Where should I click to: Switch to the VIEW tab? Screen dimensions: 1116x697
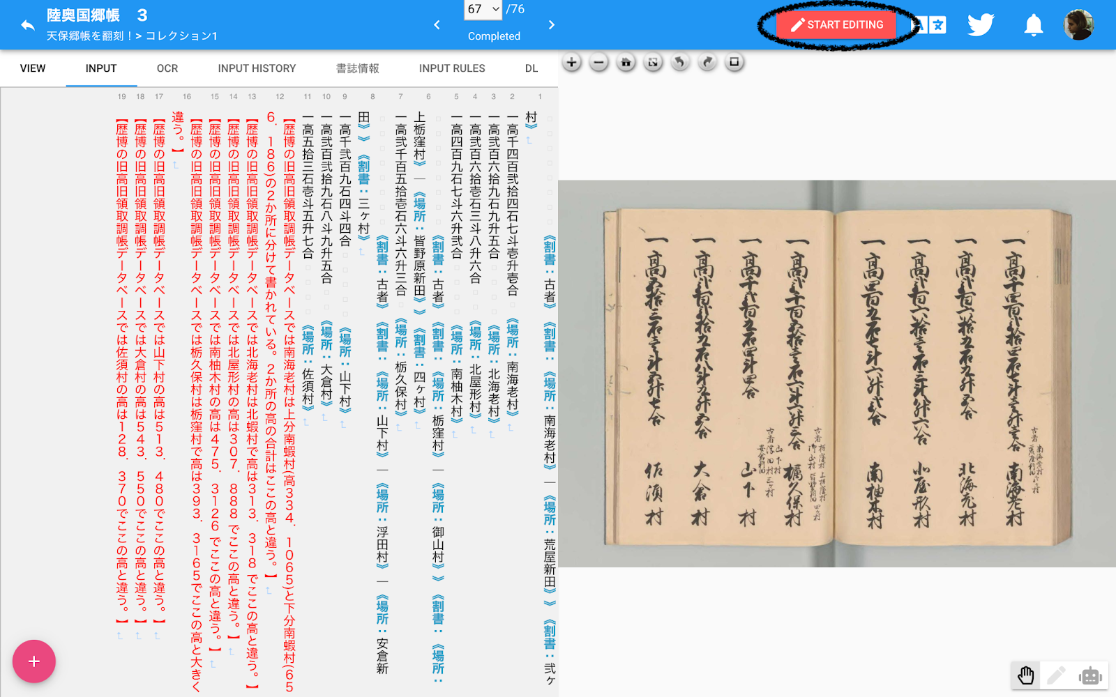coord(33,68)
